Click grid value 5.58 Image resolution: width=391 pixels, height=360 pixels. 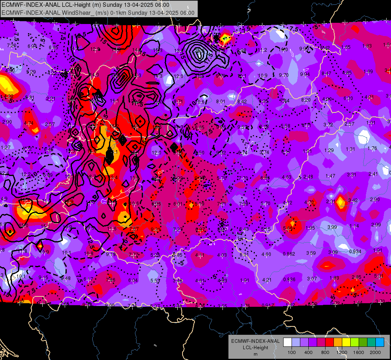click(x=285, y=126)
